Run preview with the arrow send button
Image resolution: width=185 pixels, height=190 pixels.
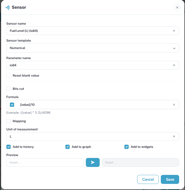coord(93,162)
